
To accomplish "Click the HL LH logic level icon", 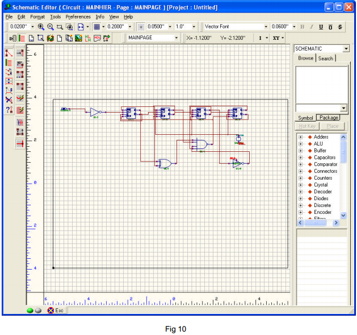I will tap(87, 38).
